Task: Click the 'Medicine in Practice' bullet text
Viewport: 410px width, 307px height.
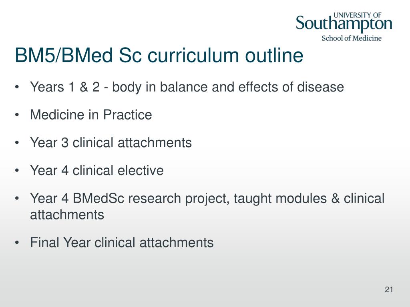Action: [x=91, y=115]
